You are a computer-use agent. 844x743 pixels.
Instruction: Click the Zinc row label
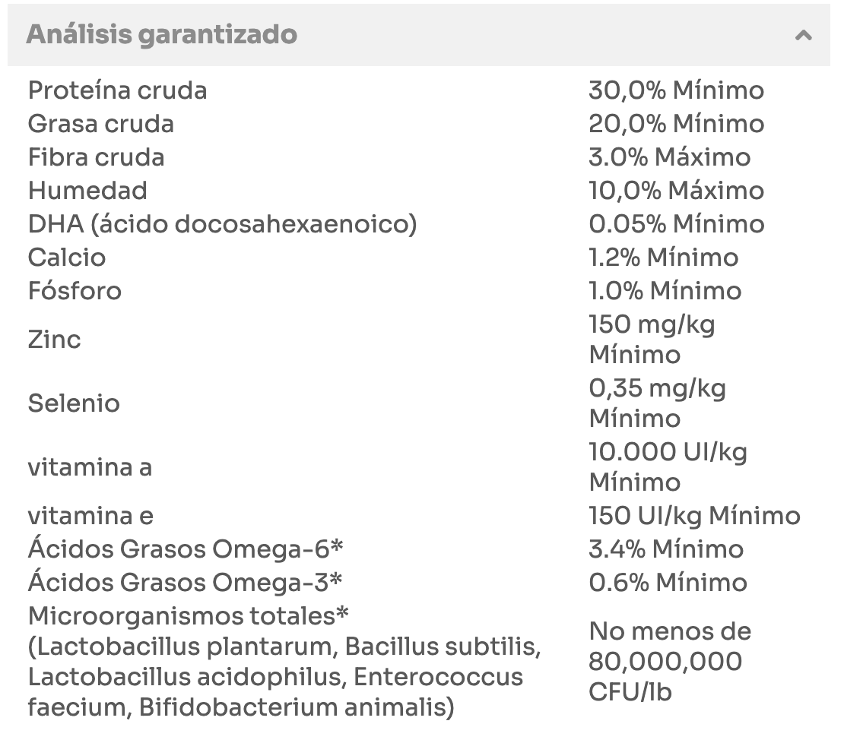(54, 340)
